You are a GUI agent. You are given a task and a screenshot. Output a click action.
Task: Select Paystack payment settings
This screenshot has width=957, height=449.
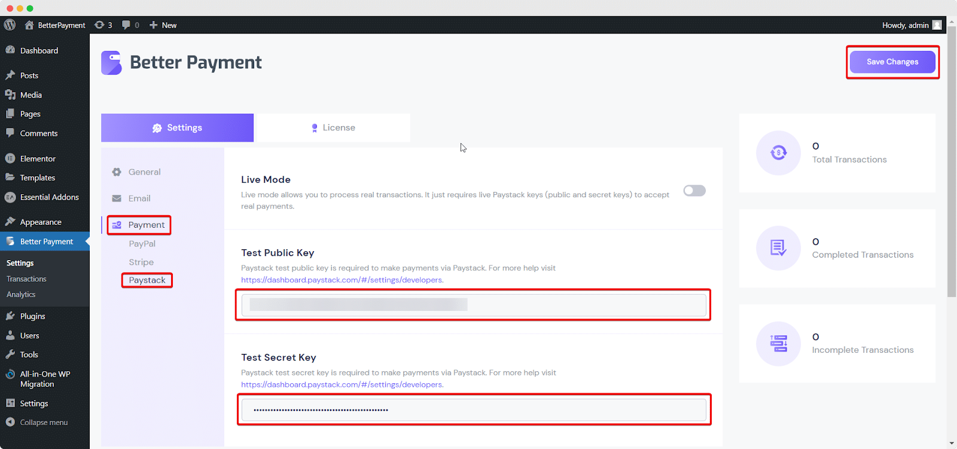[147, 280]
